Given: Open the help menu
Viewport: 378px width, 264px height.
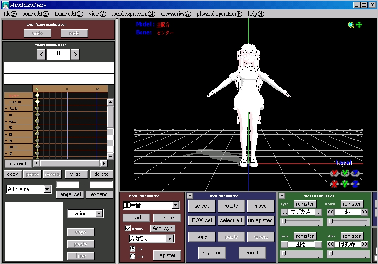Looking at the screenshot, I should point(256,14).
